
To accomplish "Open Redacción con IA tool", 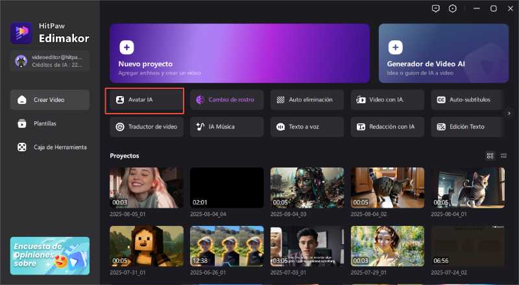I will pyautogui.click(x=387, y=127).
